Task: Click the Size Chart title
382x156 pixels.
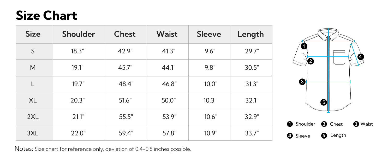Action: pos(46,16)
